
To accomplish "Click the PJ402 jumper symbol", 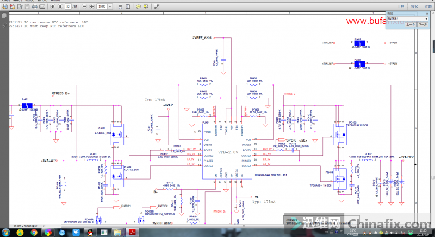I will pyautogui.click(x=359, y=43).
